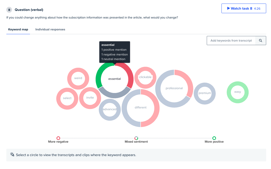Choose the different keyword circle
Image resolution: width=271 pixels, height=169 pixels.
pyautogui.click(x=140, y=108)
